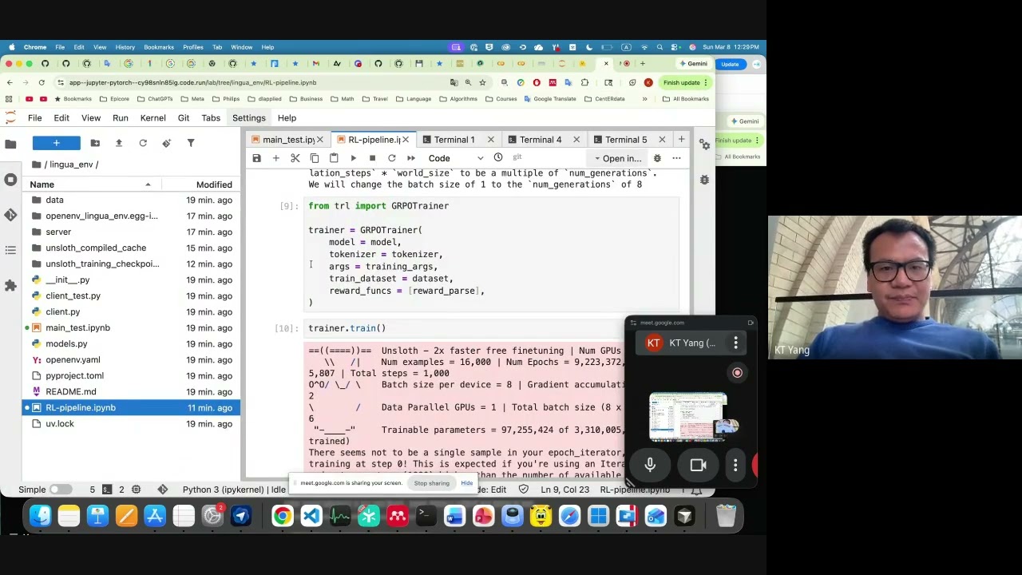Click the debugger bug icon in notebook toolbar
This screenshot has height=575, width=1022.
coord(657,158)
